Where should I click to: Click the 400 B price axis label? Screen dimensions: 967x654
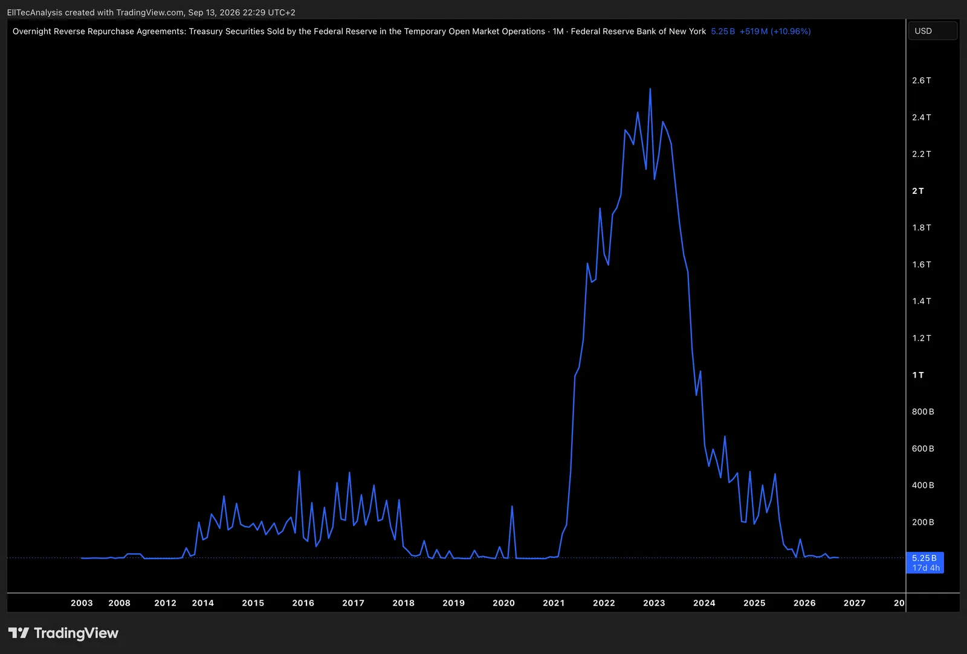(923, 486)
